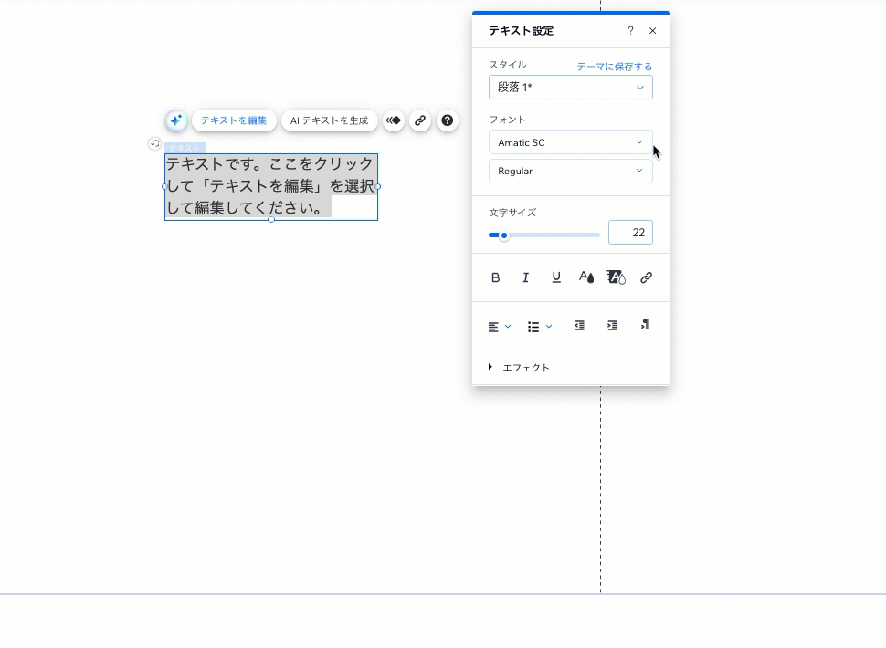
Task: Toggle italic formatting
Action: pos(525,277)
